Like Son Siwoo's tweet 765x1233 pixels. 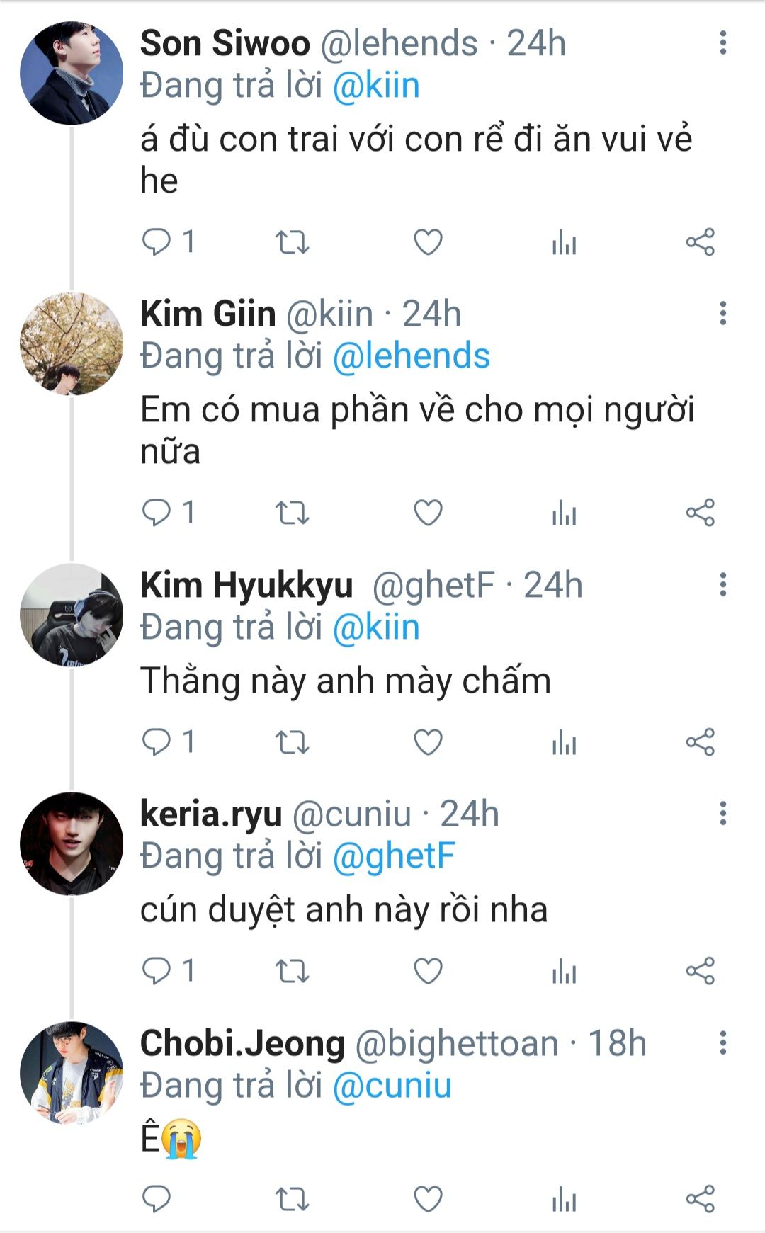[x=428, y=242]
